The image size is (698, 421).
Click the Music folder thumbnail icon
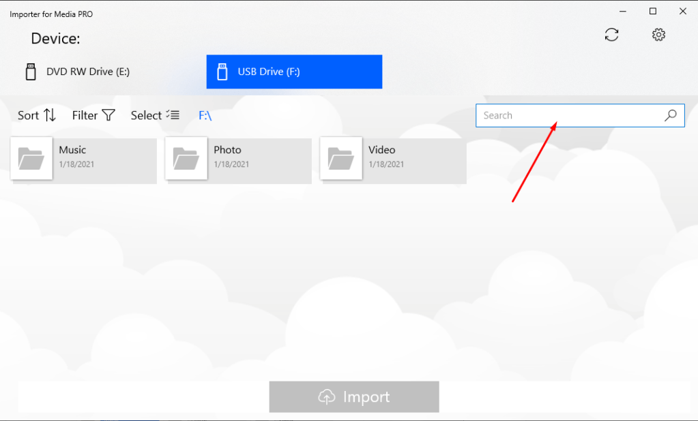[x=31, y=159]
